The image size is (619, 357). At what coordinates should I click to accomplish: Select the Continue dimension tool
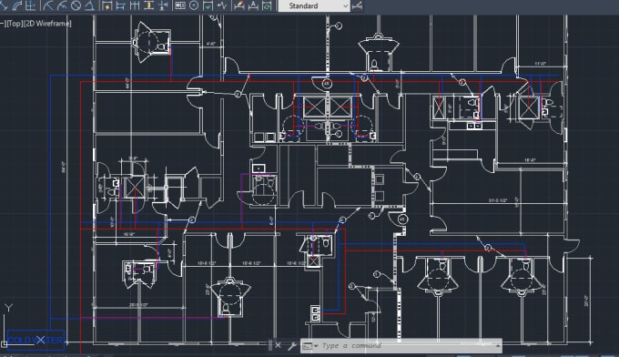pyautogui.click(x=135, y=5)
